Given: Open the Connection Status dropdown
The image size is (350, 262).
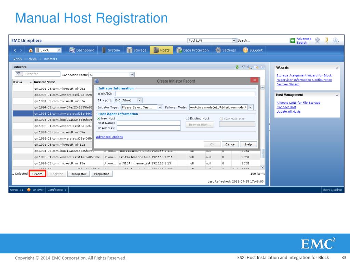Looking at the screenshot, I should pos(132,75).
